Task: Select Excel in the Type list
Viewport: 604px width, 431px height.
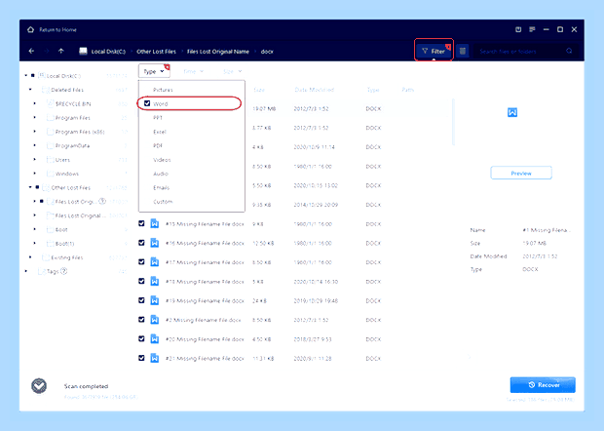Action: (160, 132)
